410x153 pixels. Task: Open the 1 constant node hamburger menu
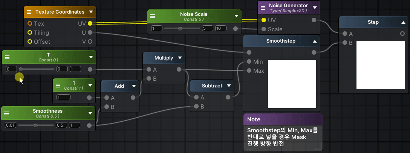click(58, 85)
